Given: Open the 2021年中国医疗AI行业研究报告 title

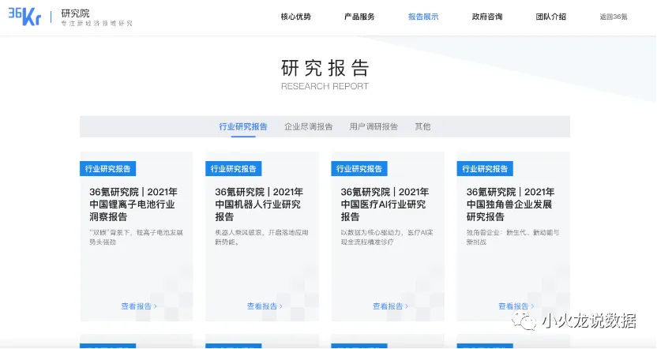Looking at the screenshot, I should click(385, 205).
